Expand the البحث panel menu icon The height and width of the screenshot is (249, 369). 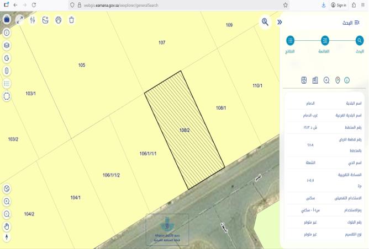tap(357, 23)
